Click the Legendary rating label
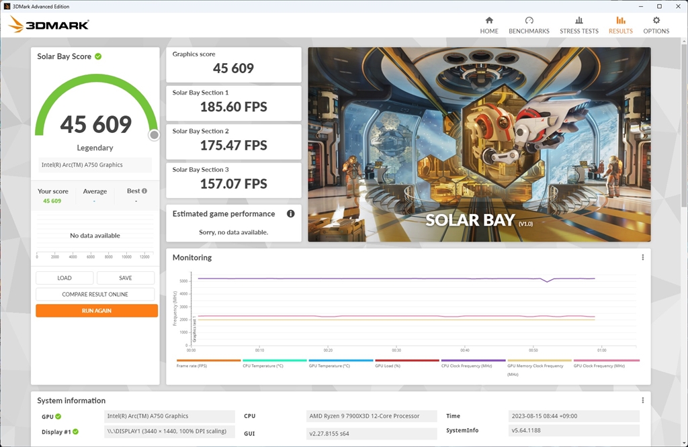Screen dimensions: 688x447 tap(95, 148)
